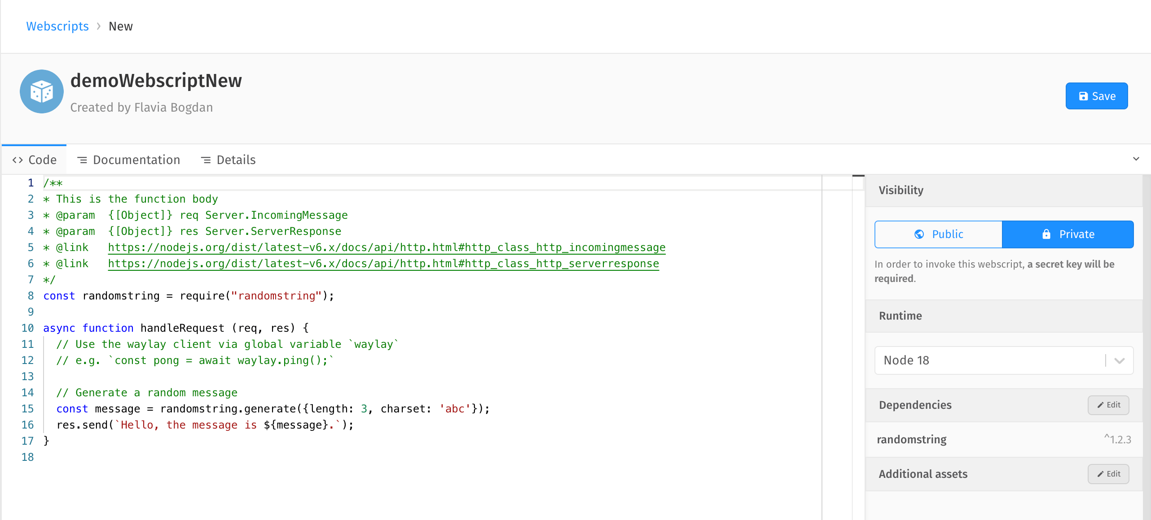
Task: Switch to the Documentation tab
Action: click(129, 159)
